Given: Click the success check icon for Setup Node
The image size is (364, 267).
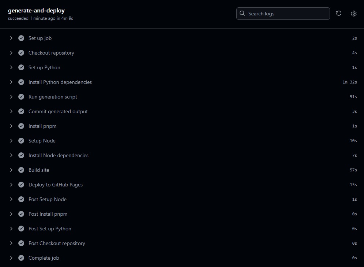Looking at the screenshot, I should tap(21, 141).
